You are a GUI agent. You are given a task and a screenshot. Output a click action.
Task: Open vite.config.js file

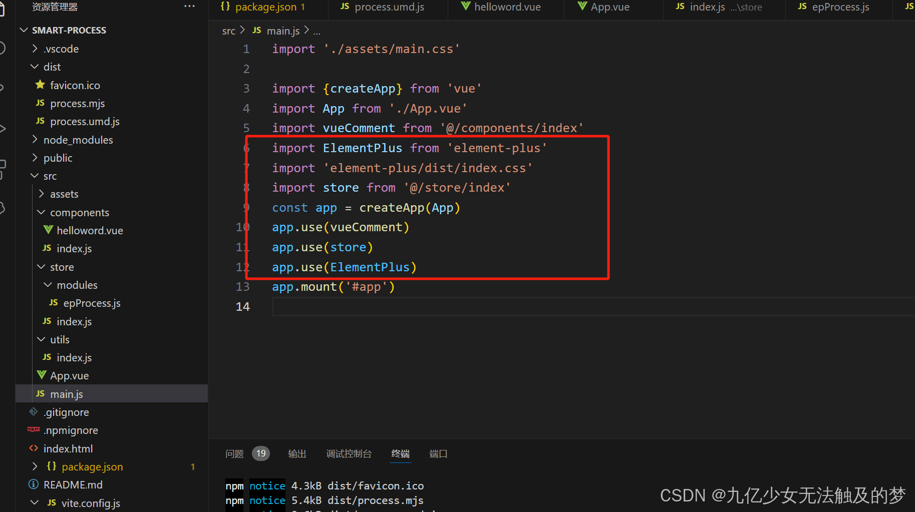[x=91, y=503]
